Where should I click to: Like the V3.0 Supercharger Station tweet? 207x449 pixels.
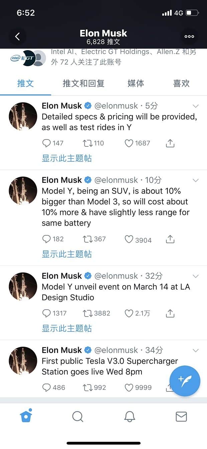[x=129, y=387]
